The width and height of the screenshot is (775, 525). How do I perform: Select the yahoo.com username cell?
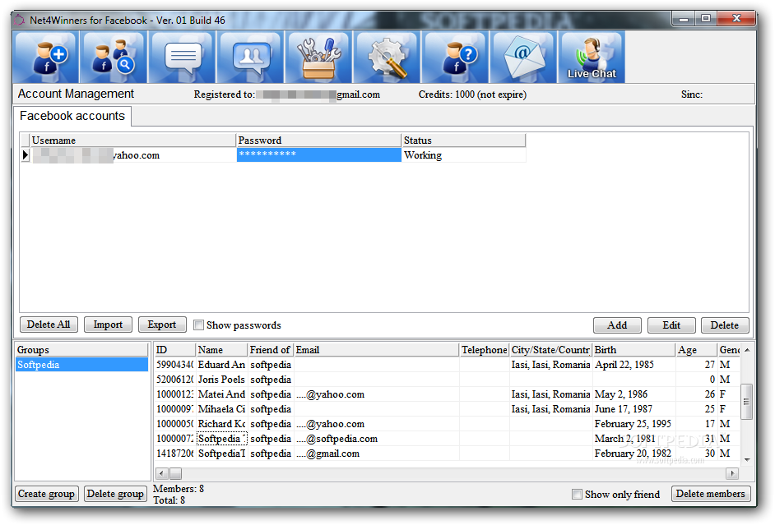133,155
